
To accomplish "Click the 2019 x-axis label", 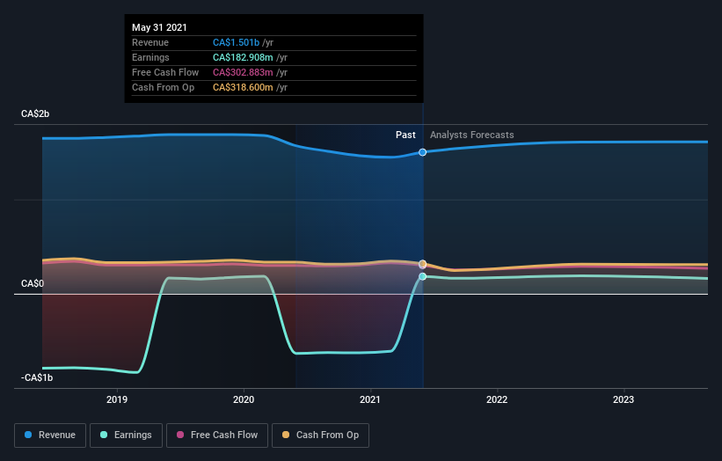I will 117,399.
